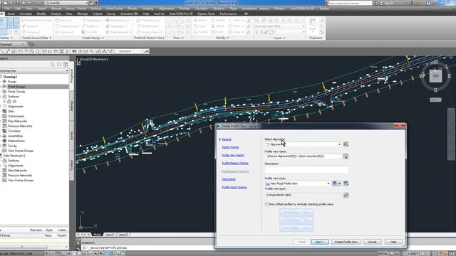Switch to the Survey vertical tab
The image size is (456, 256).
71,136
